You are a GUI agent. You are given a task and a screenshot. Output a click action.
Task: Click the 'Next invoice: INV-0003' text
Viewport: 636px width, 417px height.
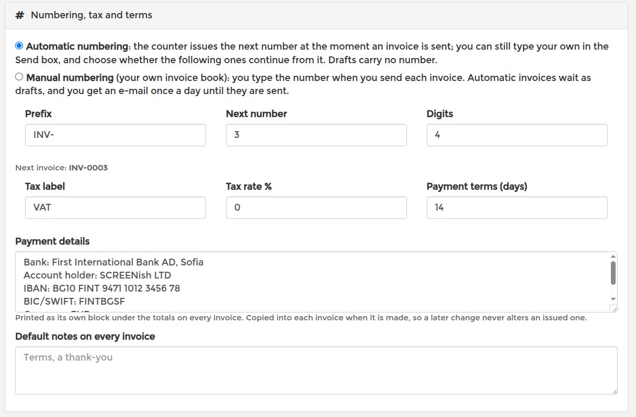(61, 168)
